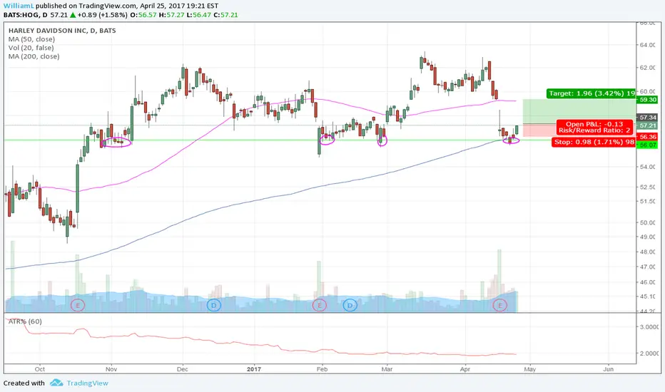Click the 54.00 price axis level
This screenshot has width=665, height=392.
point(647,167)
